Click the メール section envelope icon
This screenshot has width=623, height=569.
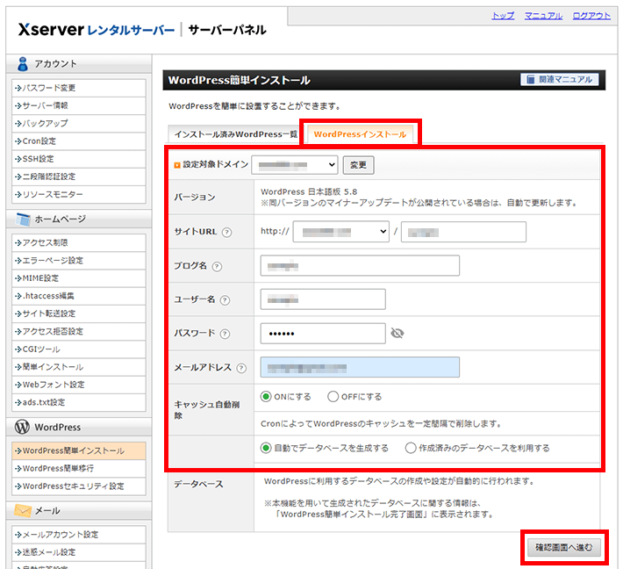[23, 510]
